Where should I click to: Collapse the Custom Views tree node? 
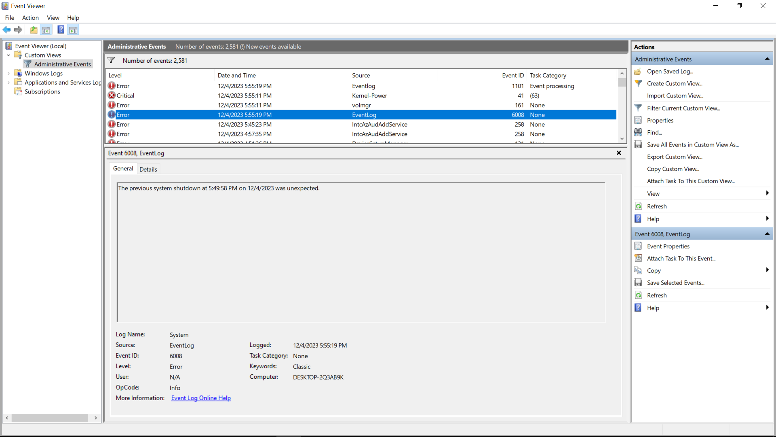8,55
